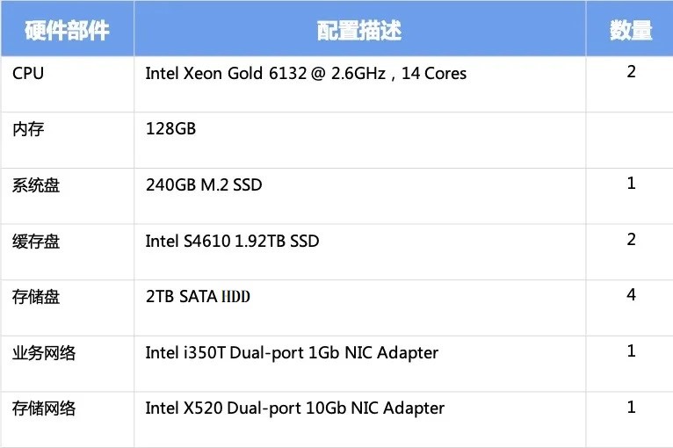Viewport: 673px width, 448px height.
Task: Select the 业务网络 row label
Action: coord(44,353)
